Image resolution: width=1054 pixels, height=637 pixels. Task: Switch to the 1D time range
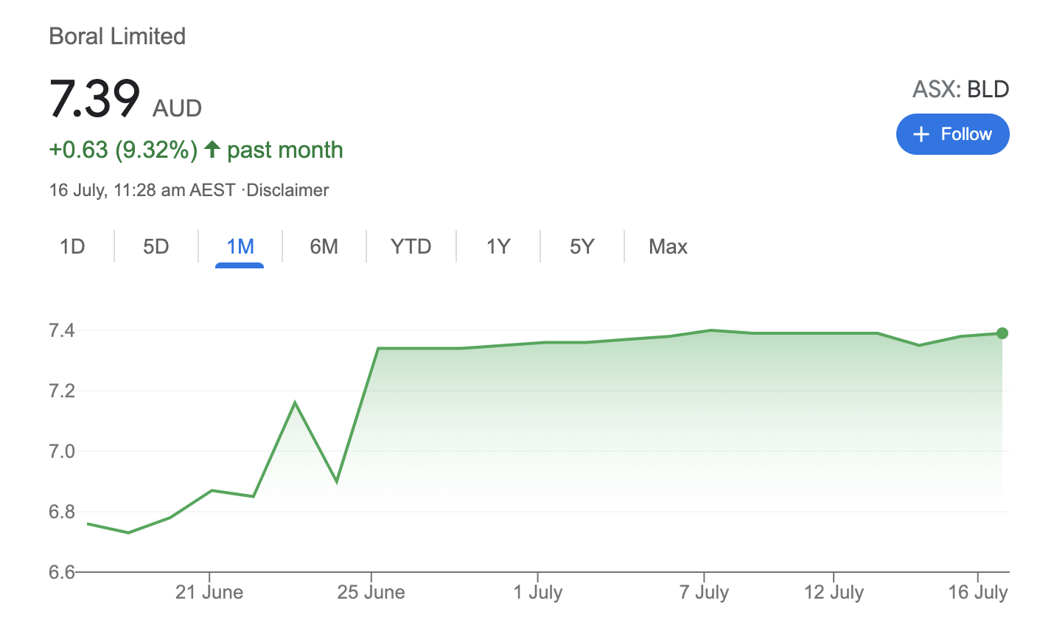click(x=72, y=246)
